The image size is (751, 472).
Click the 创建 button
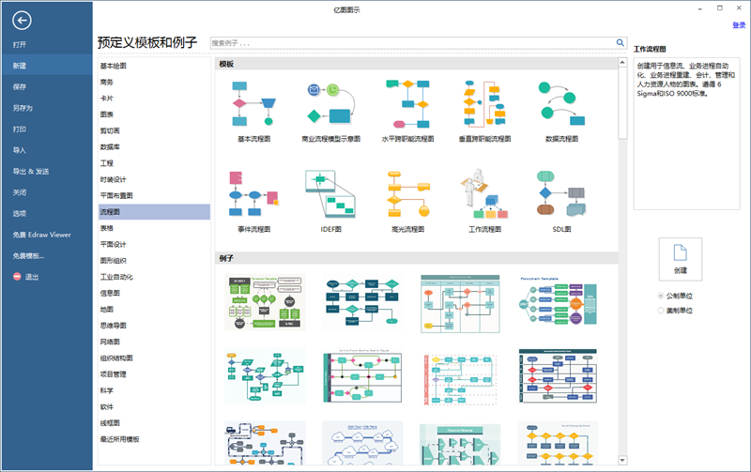point(681,256)
